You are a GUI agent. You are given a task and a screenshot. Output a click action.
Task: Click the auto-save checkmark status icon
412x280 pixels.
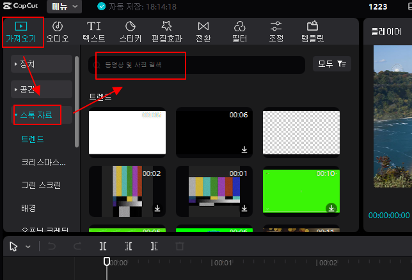101,6
